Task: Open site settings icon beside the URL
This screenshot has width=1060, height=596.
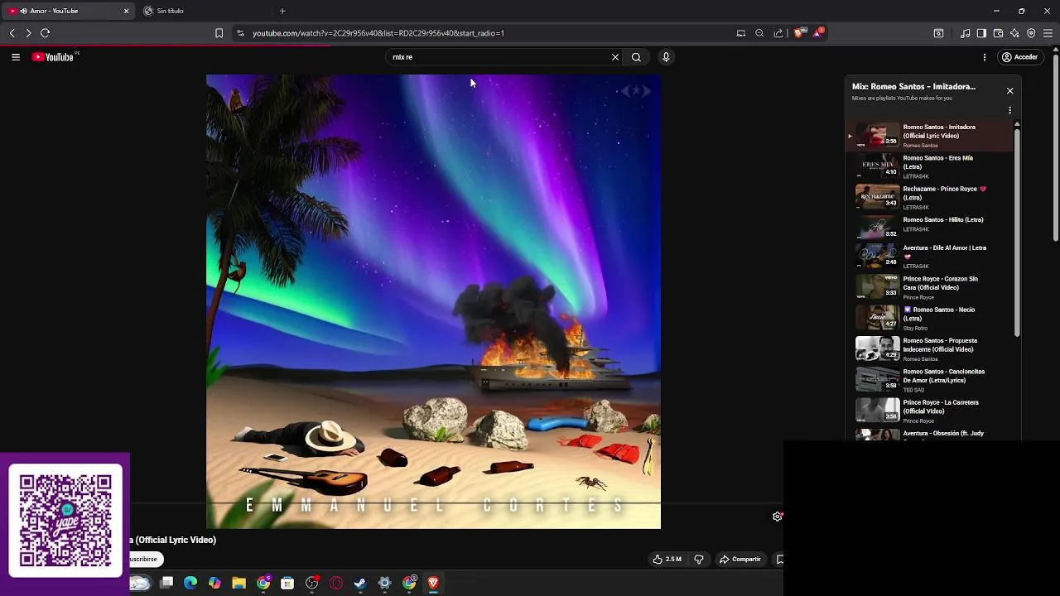Action: coord(240,33)
